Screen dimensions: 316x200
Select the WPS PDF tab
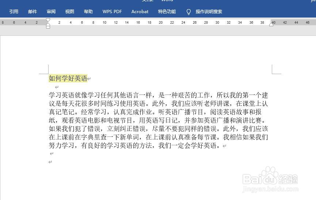click(x=112, y=11)
